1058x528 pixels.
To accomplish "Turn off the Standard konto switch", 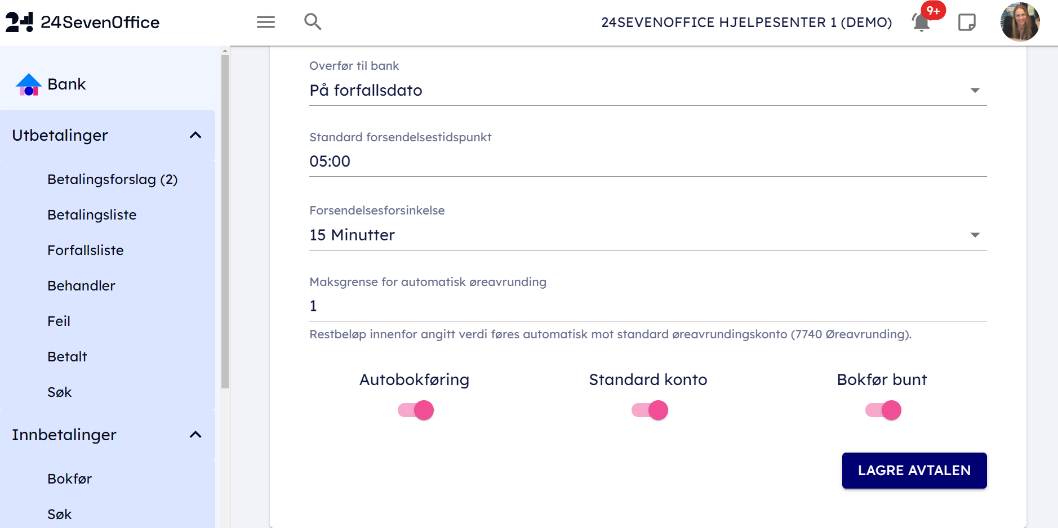I will (650, 410).
